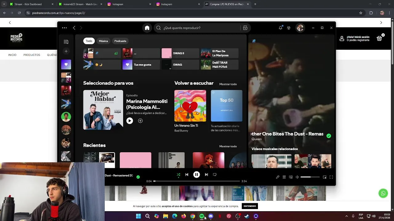Toggle saved checkmark beside Queen song title

coord(329,136)
